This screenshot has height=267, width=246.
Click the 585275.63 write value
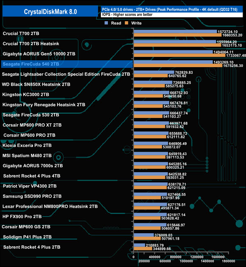[x=174, y=86]
